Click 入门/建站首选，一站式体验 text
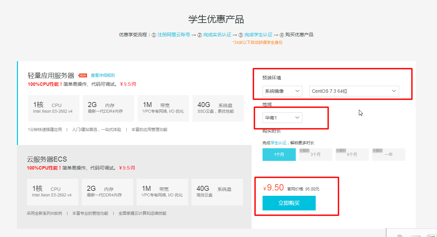 (97, 130)
